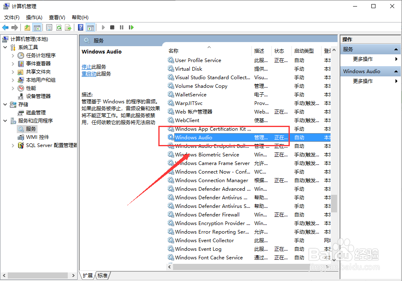Expand the 共享文件夹 node chevron
This screenshot has width=402, height=281.
coord(13,72)
